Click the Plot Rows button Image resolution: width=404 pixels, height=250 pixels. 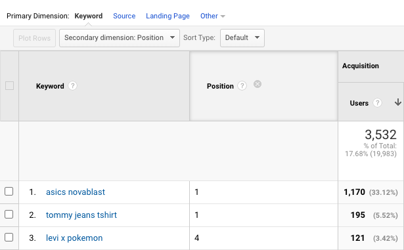(34, 38)
